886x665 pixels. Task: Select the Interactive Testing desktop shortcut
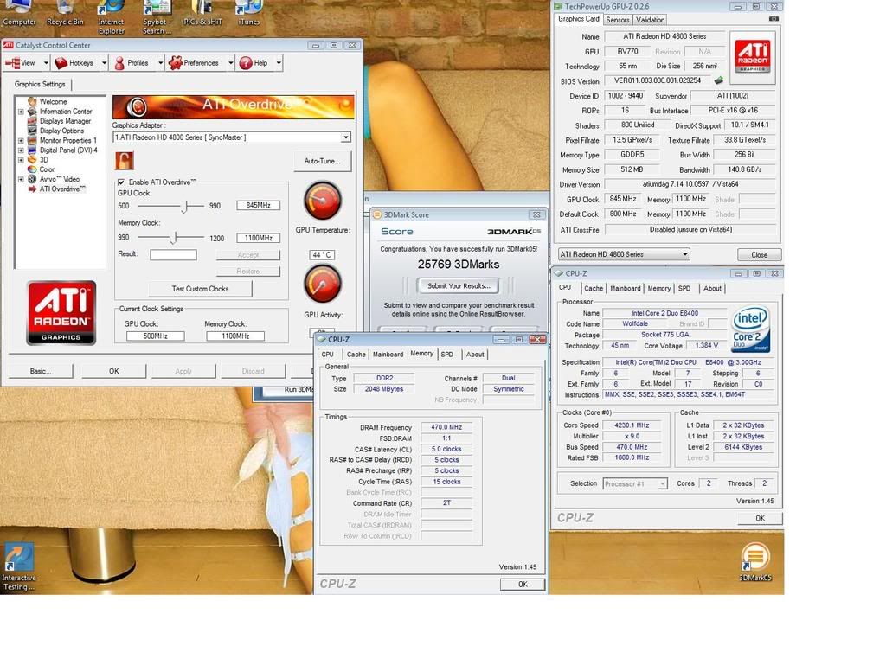click(19, 567)
